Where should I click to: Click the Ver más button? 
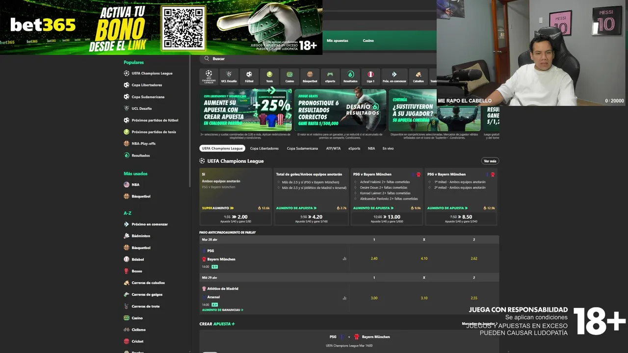point(490,161)
